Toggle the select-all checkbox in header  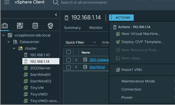(x=69, y=52)
